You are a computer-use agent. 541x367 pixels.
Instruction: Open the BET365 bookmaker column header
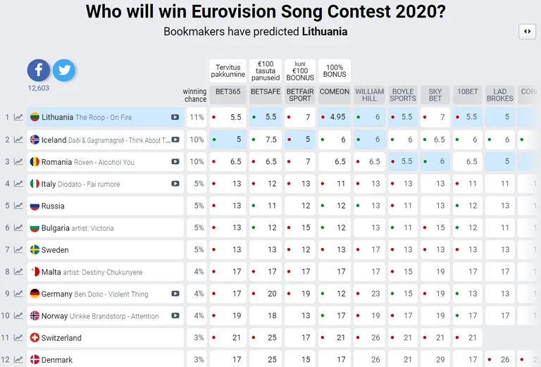pyautogui.click(x=228, y=95)
